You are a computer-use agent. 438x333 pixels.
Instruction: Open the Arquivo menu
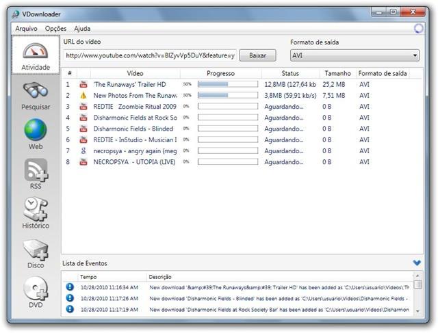pos(26,29)
